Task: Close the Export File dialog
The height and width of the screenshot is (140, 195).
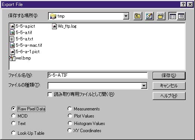Action: (x=190, y=4)
